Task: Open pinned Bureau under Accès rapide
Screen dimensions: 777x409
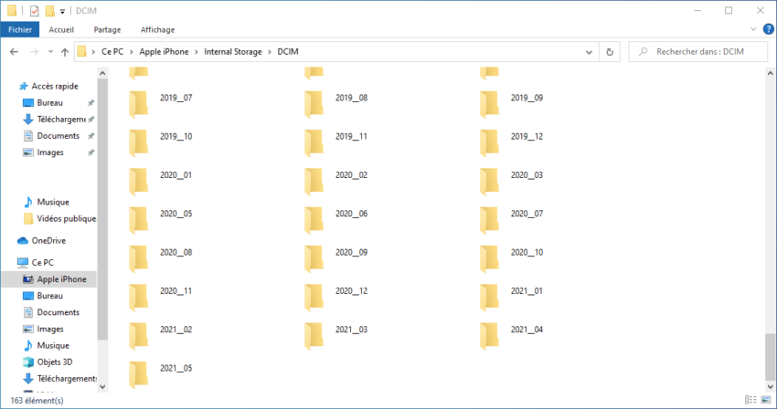Action: [49, 102]
